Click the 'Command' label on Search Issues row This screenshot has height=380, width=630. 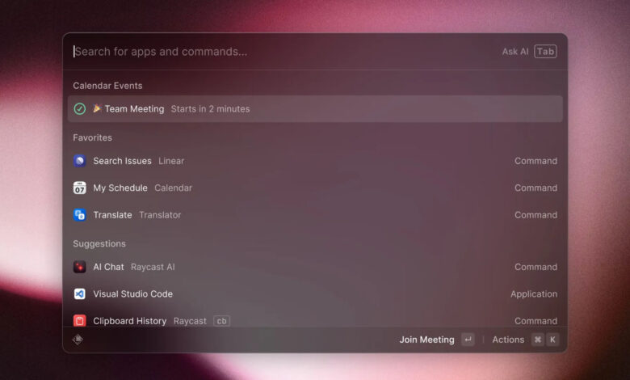(535, 161)
